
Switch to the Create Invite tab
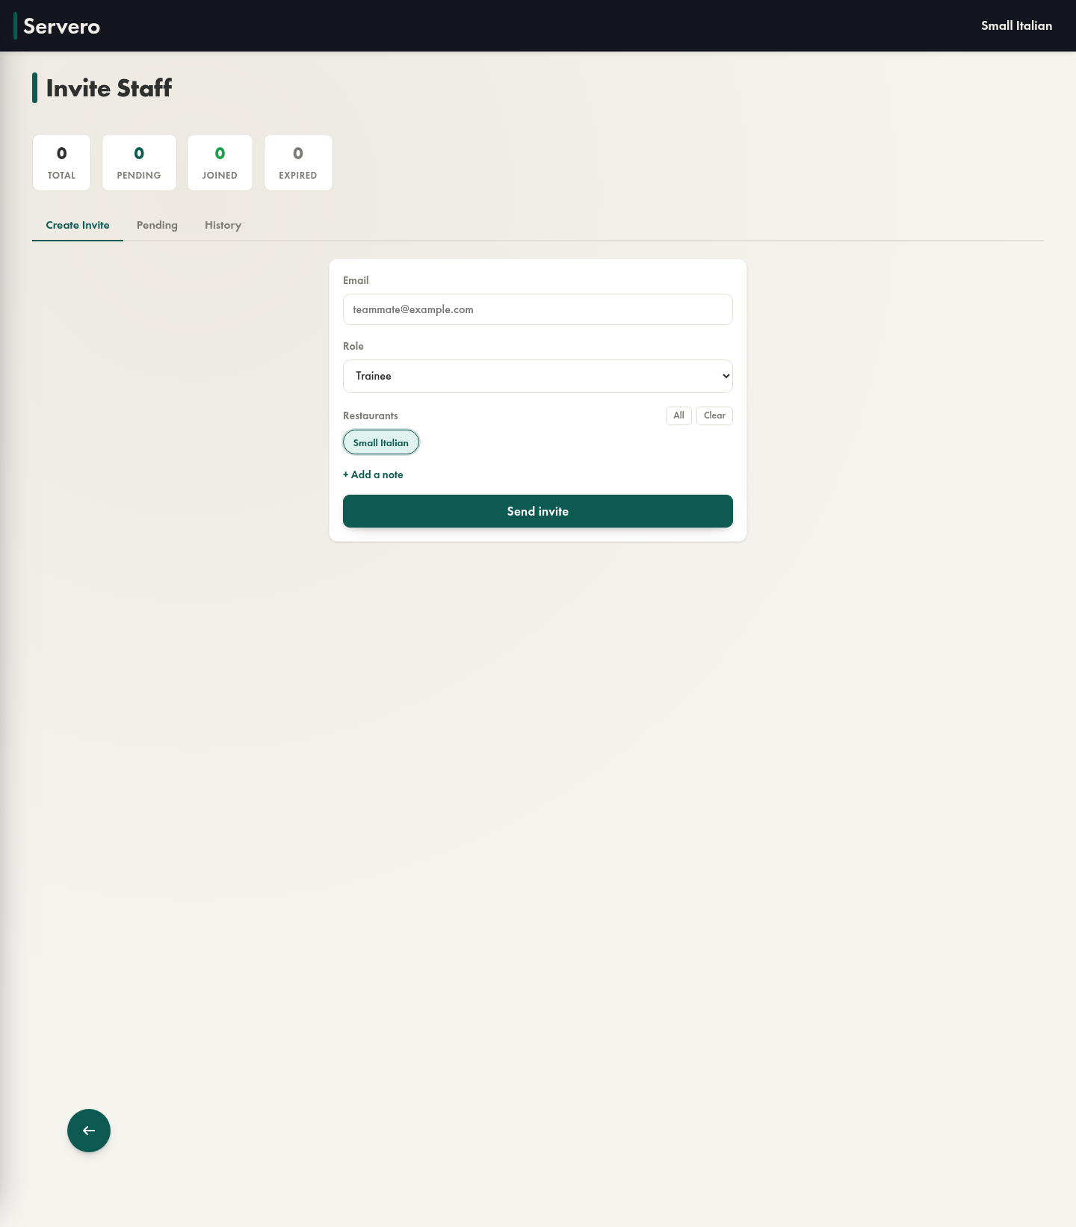click(x=78, y=225)
